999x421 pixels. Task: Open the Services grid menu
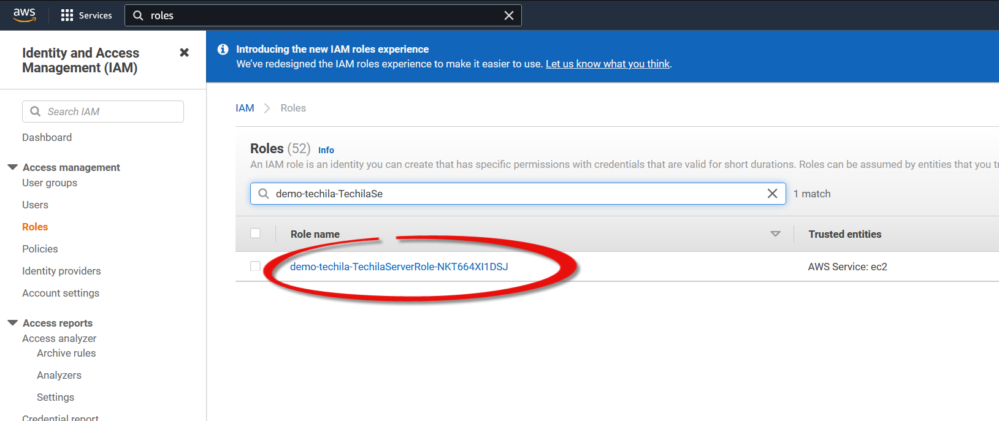click(86, 15)
